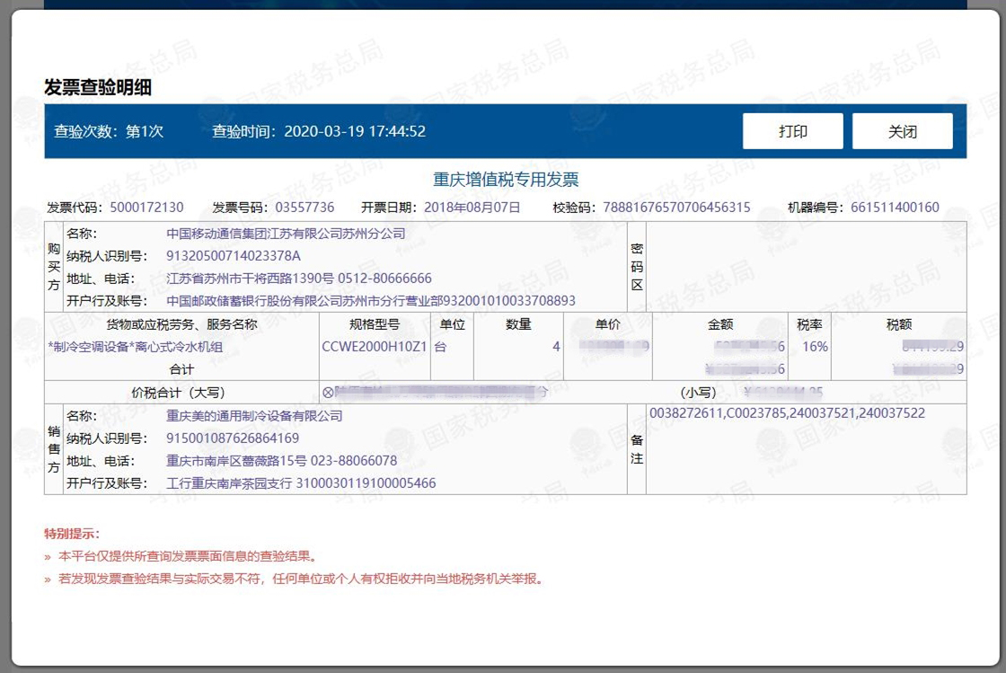Click the verification time 2020-03-19 17:44:52
This screenshot has width=1006, height=673.
click(x=354, y=131)
